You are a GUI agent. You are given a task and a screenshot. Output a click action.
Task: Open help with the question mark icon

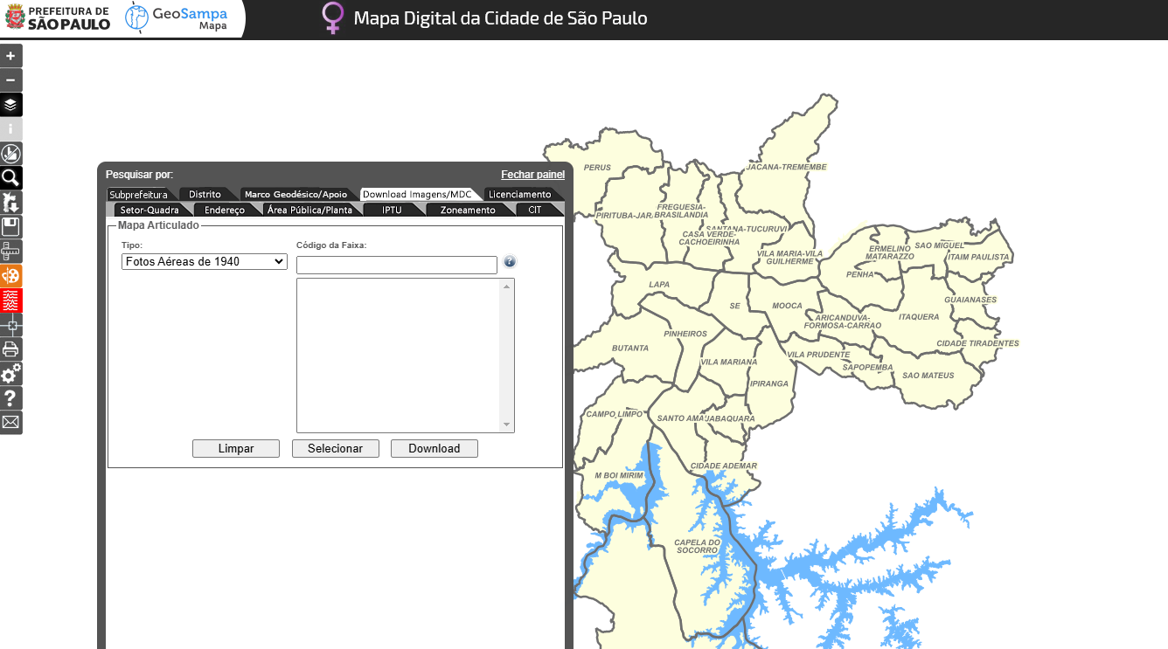[x=10, y=398]
